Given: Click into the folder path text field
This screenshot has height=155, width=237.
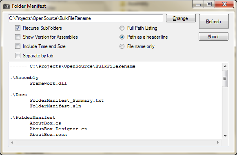Looking at the screenshot, I should [86, 18].
